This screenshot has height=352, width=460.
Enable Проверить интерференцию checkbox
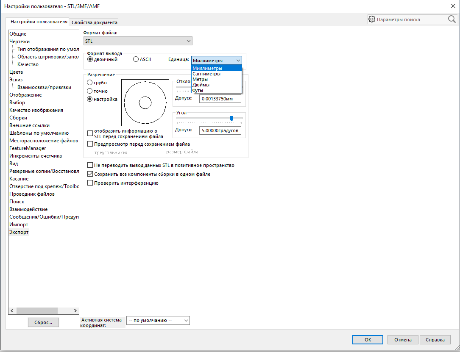tap(90, 183)
